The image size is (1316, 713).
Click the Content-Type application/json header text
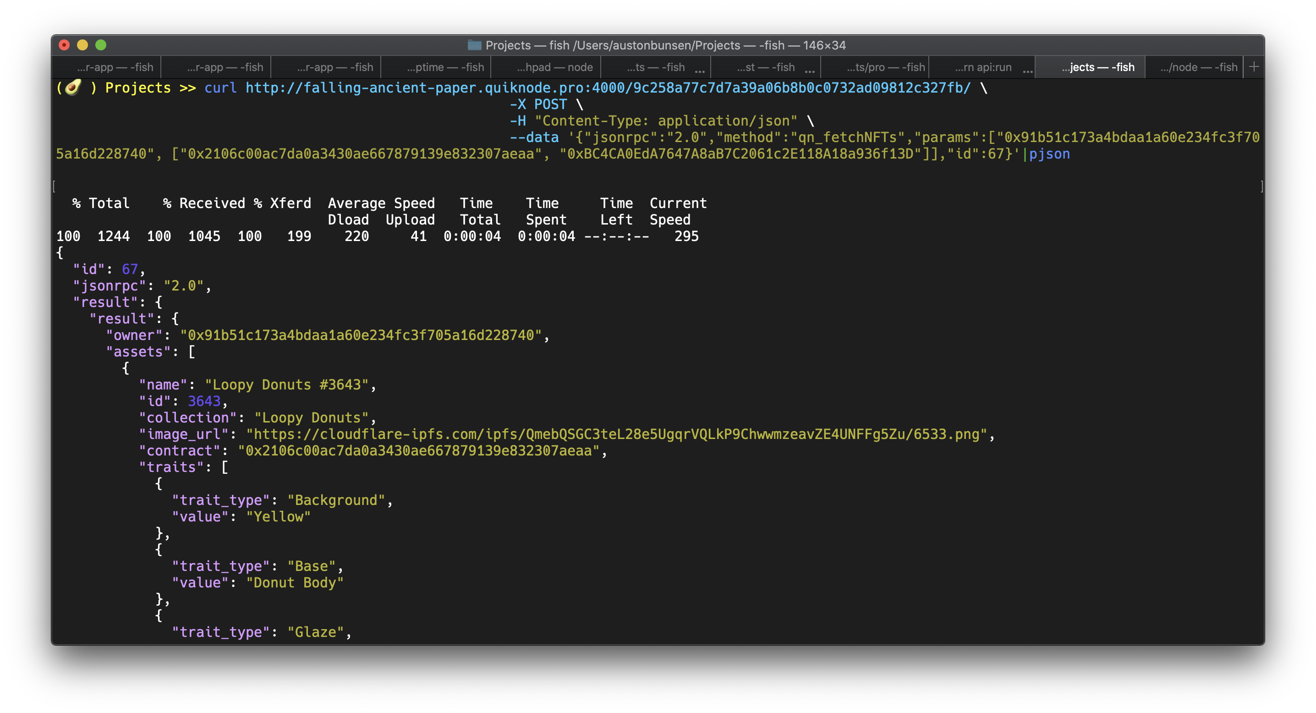(666, 121)
